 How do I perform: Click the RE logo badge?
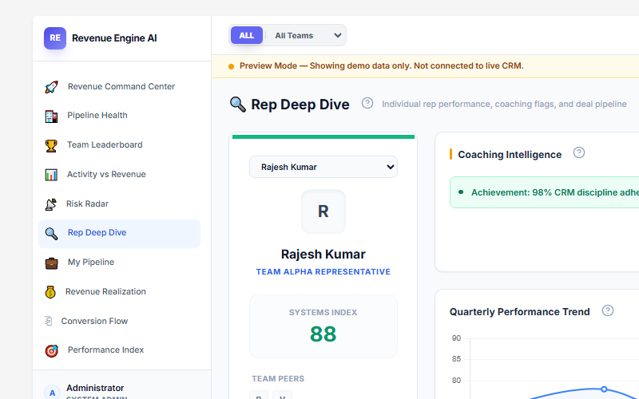click(55, 38)
